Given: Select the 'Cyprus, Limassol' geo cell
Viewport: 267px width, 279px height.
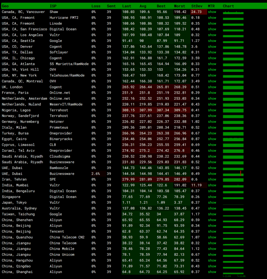Looking at the screenshot, I should tap(18, 145).
